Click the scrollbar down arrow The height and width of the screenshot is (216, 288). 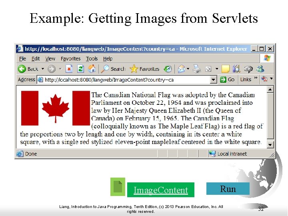(270, 145)
